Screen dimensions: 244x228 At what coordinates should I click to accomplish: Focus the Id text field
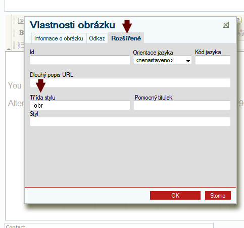pos(80,60)
